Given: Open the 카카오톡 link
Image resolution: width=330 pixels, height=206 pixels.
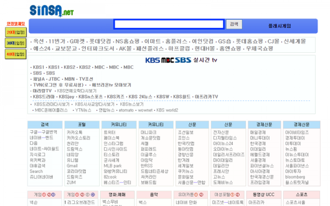Looking at the screenshot, I should point(74,132).
